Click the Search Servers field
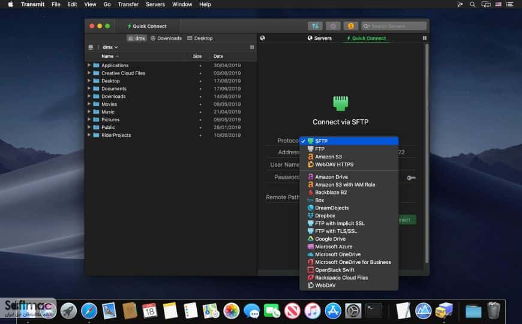Image resolution: width=522 pixels, height=324 pixels. point(394,26)
